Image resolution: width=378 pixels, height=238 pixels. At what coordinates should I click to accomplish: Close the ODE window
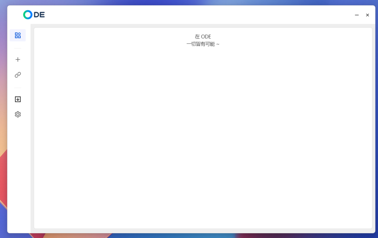(367, 15)
